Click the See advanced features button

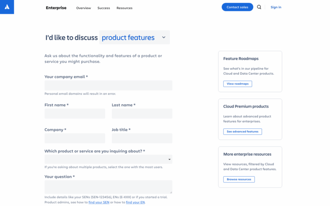point(243,131)
